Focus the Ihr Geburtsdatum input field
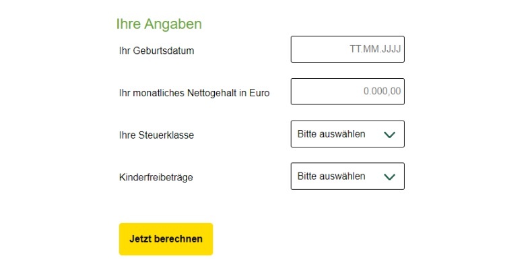Viewport: 532px width, 266px height. (x=347, y=49)
